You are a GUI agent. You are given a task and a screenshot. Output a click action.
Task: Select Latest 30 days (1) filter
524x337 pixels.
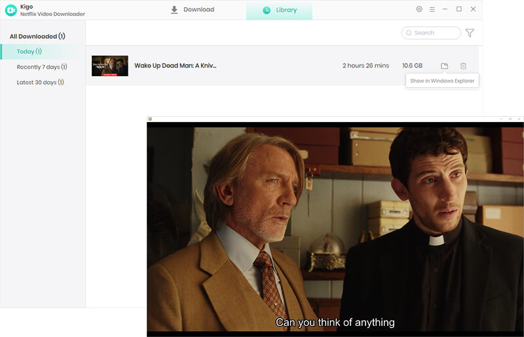pos(40,83)
